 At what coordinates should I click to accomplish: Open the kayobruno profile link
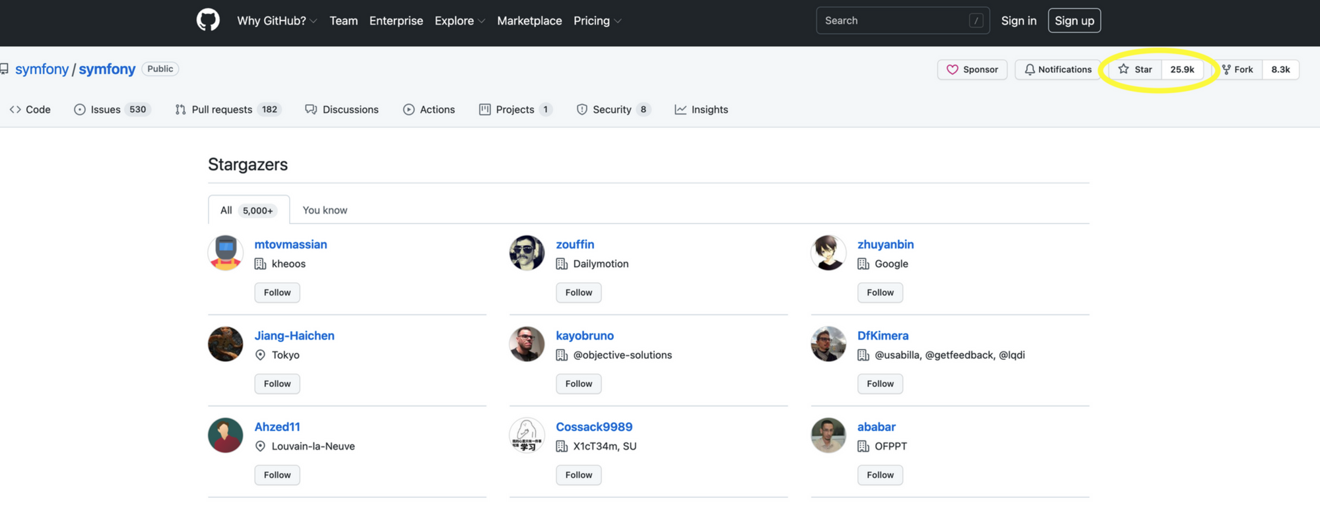[585, 336]
